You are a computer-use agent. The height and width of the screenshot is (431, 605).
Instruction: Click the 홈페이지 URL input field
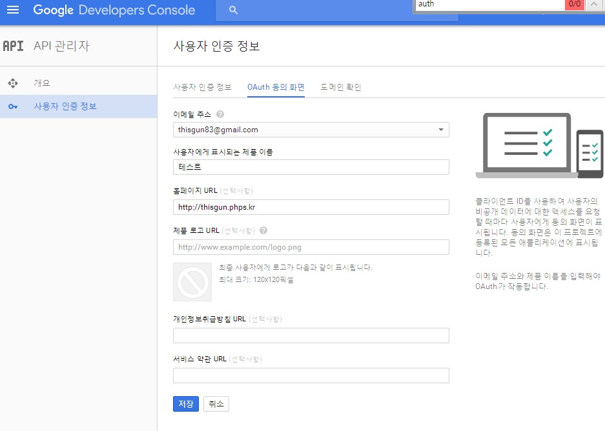(311, 207)
